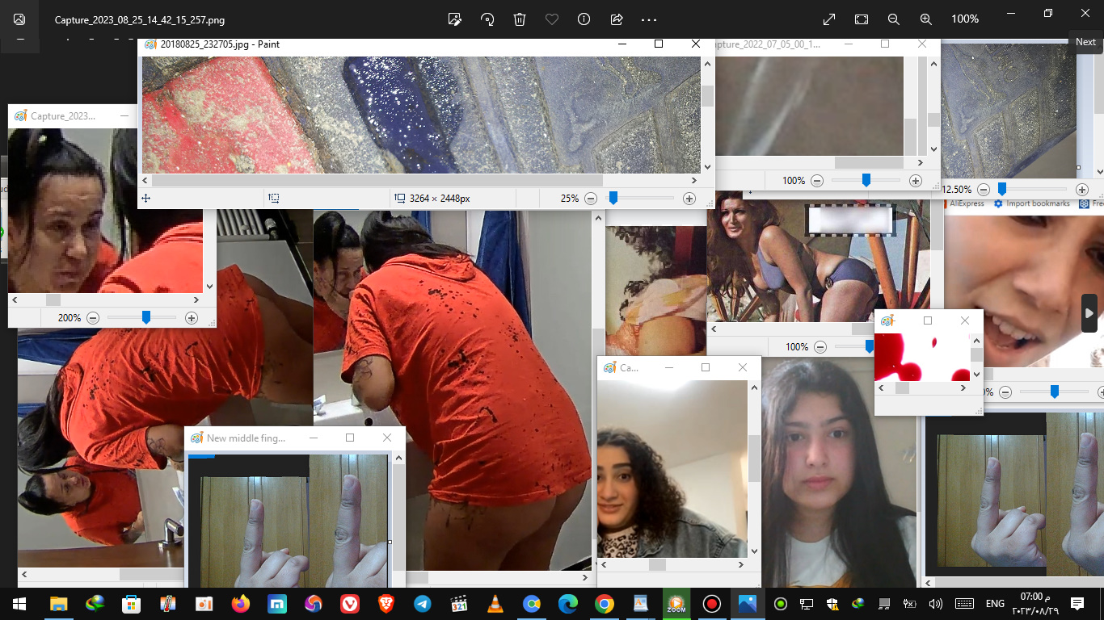This screenshot has height=620, width=1104.
Task: Rotate the image using the rotate icon
Action: coord(487,19)
